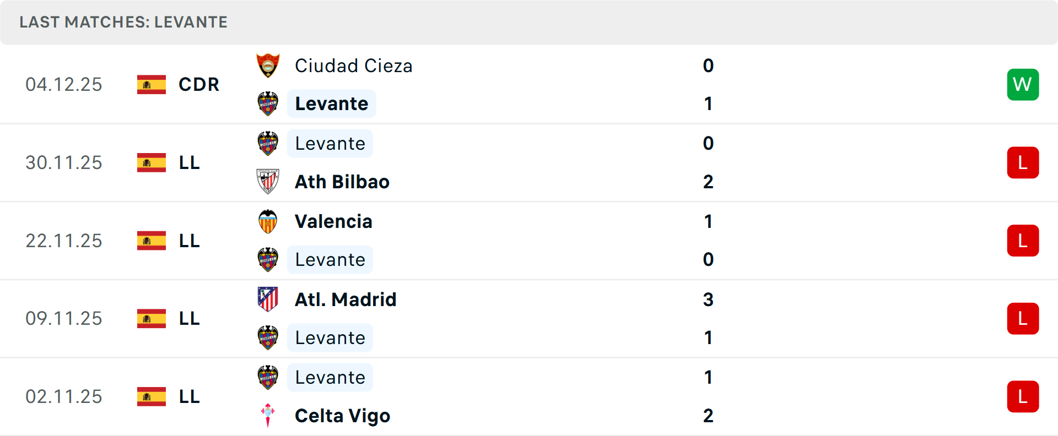Click the L badge for Valencia match
This screenshot has height=436, width=1058.
coord(1023,241)
